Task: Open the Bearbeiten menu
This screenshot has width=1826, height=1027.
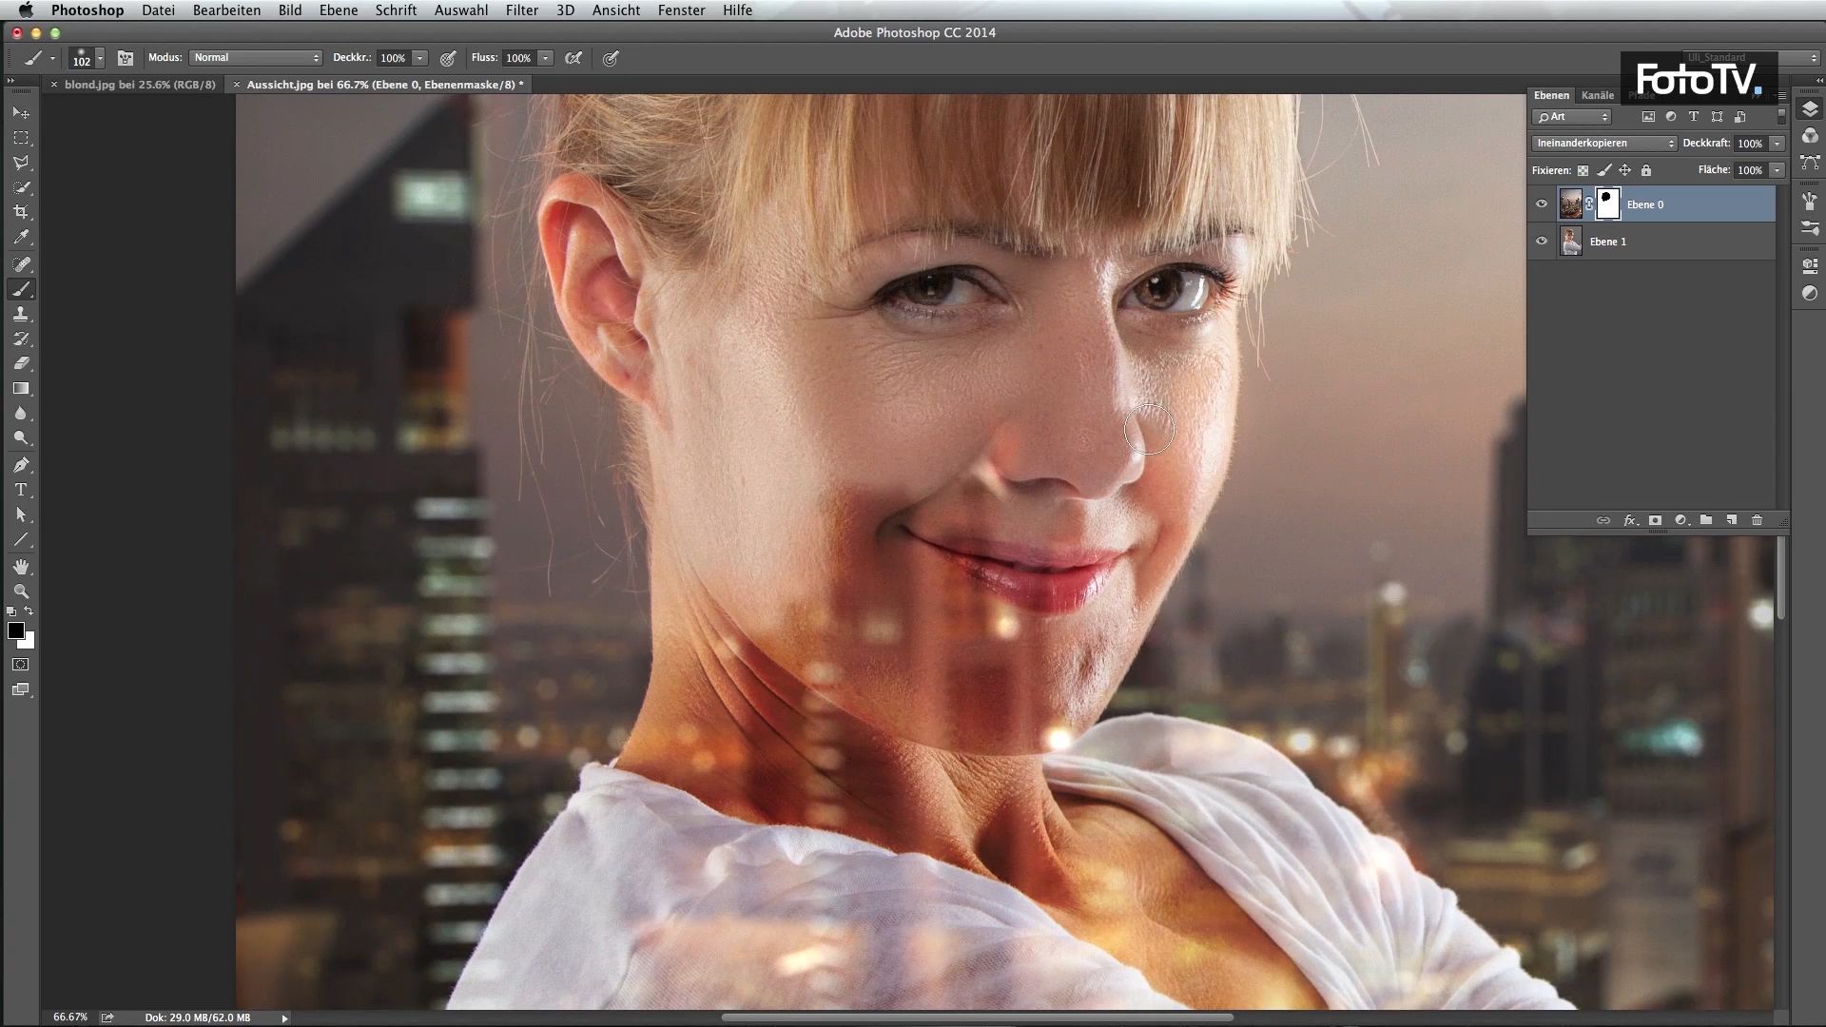Action: click(226, 10)
